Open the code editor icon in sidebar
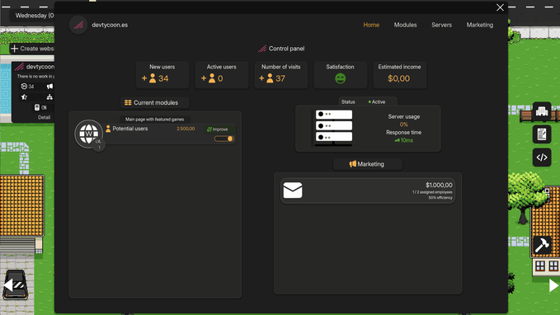 pos(542,157)
